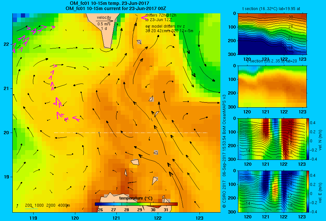Click the main map latitude label 21

pos(6,88)
